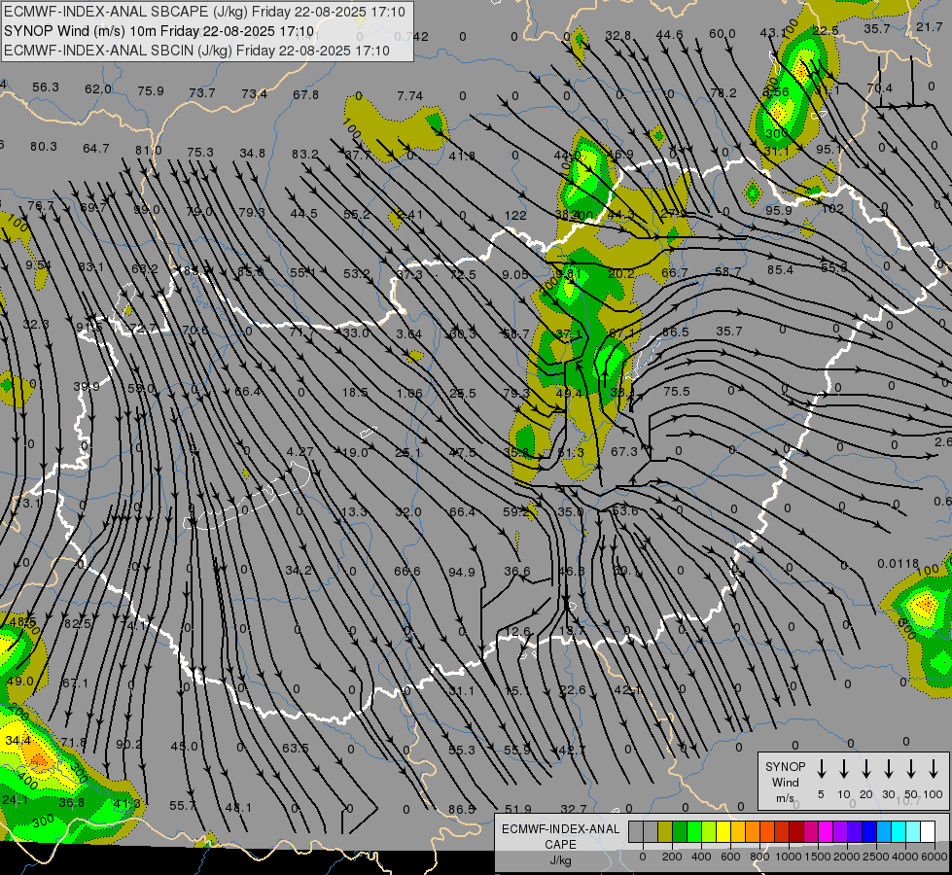952x875 pixels.
Task: Click the 30 m/s wind arrow in legend
Action: (x=889, y=768)
